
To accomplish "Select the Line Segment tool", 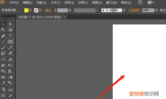I will click(3, 42).
